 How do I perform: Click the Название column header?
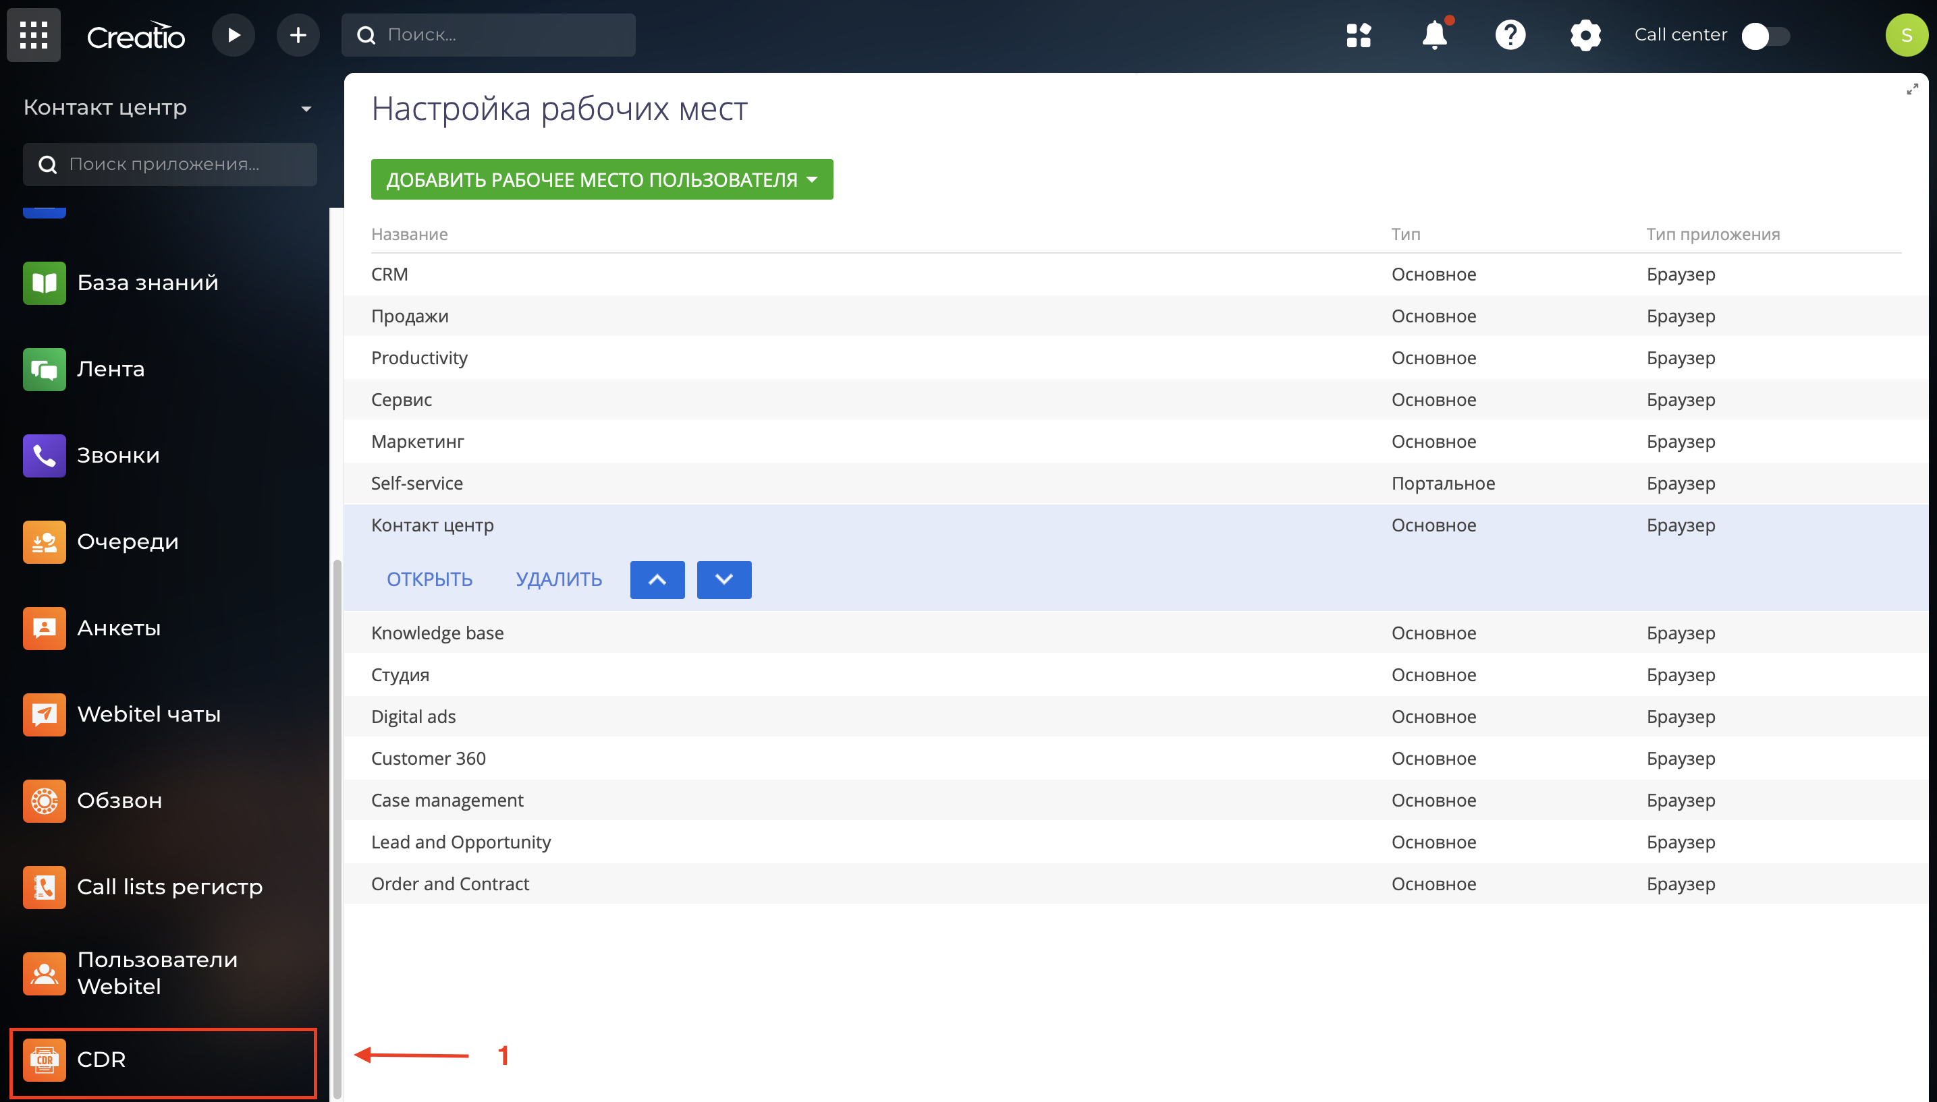tap(409, 234)
